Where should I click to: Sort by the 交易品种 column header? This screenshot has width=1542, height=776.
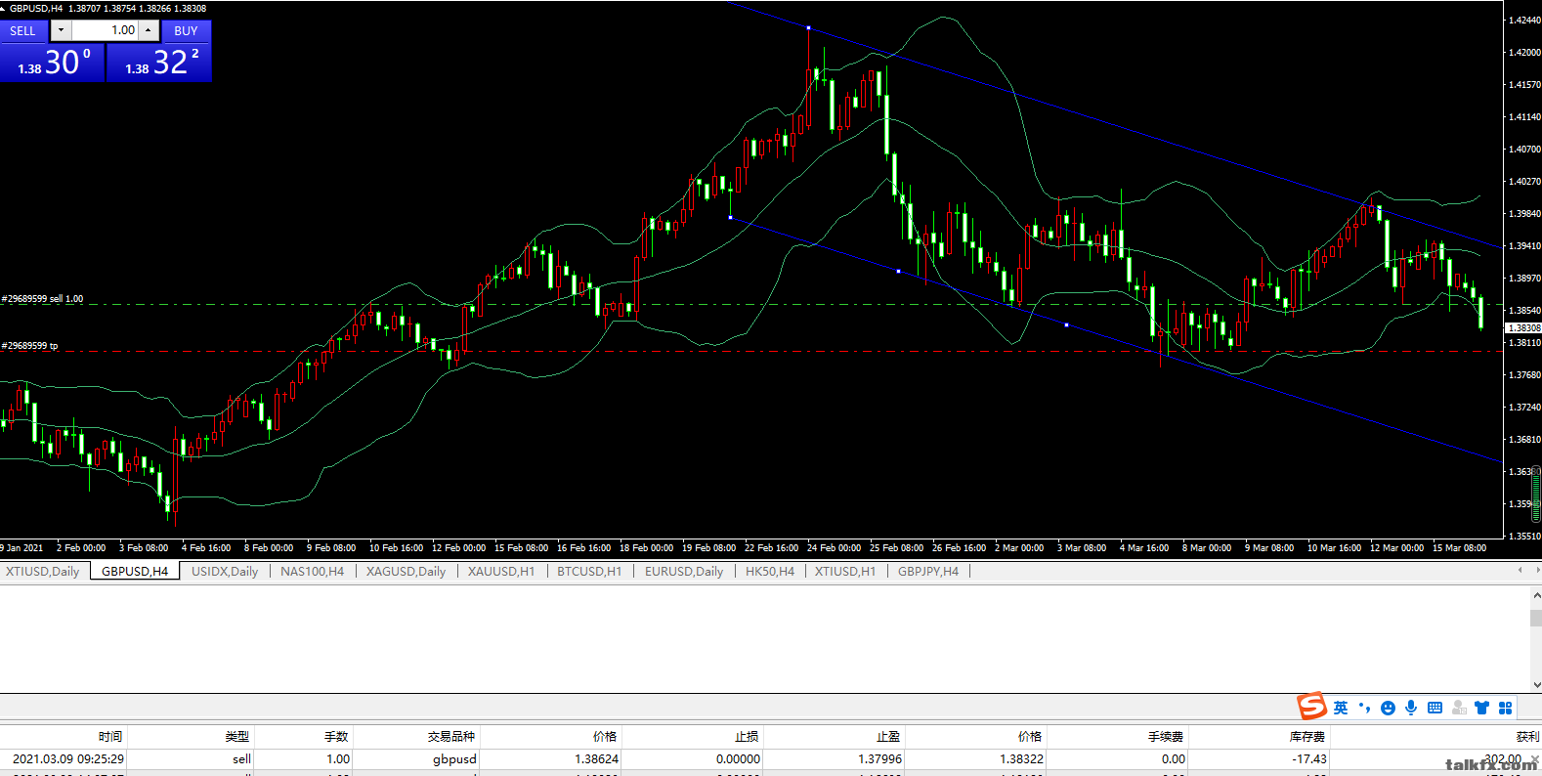click(415, 736)
